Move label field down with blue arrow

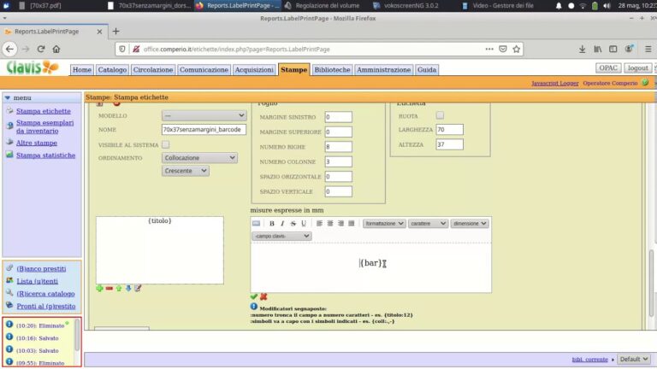(x=128, y=288)
